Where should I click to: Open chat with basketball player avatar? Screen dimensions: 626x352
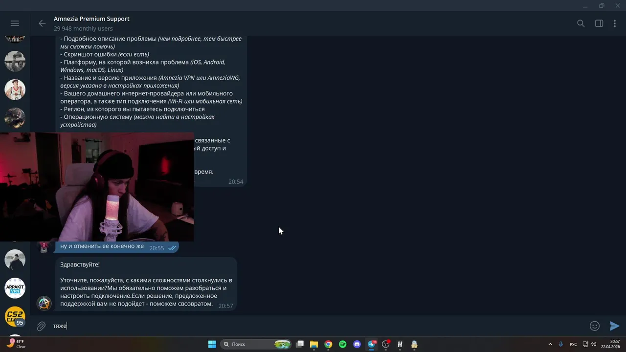pyautogui.click(x=15, y=89)
